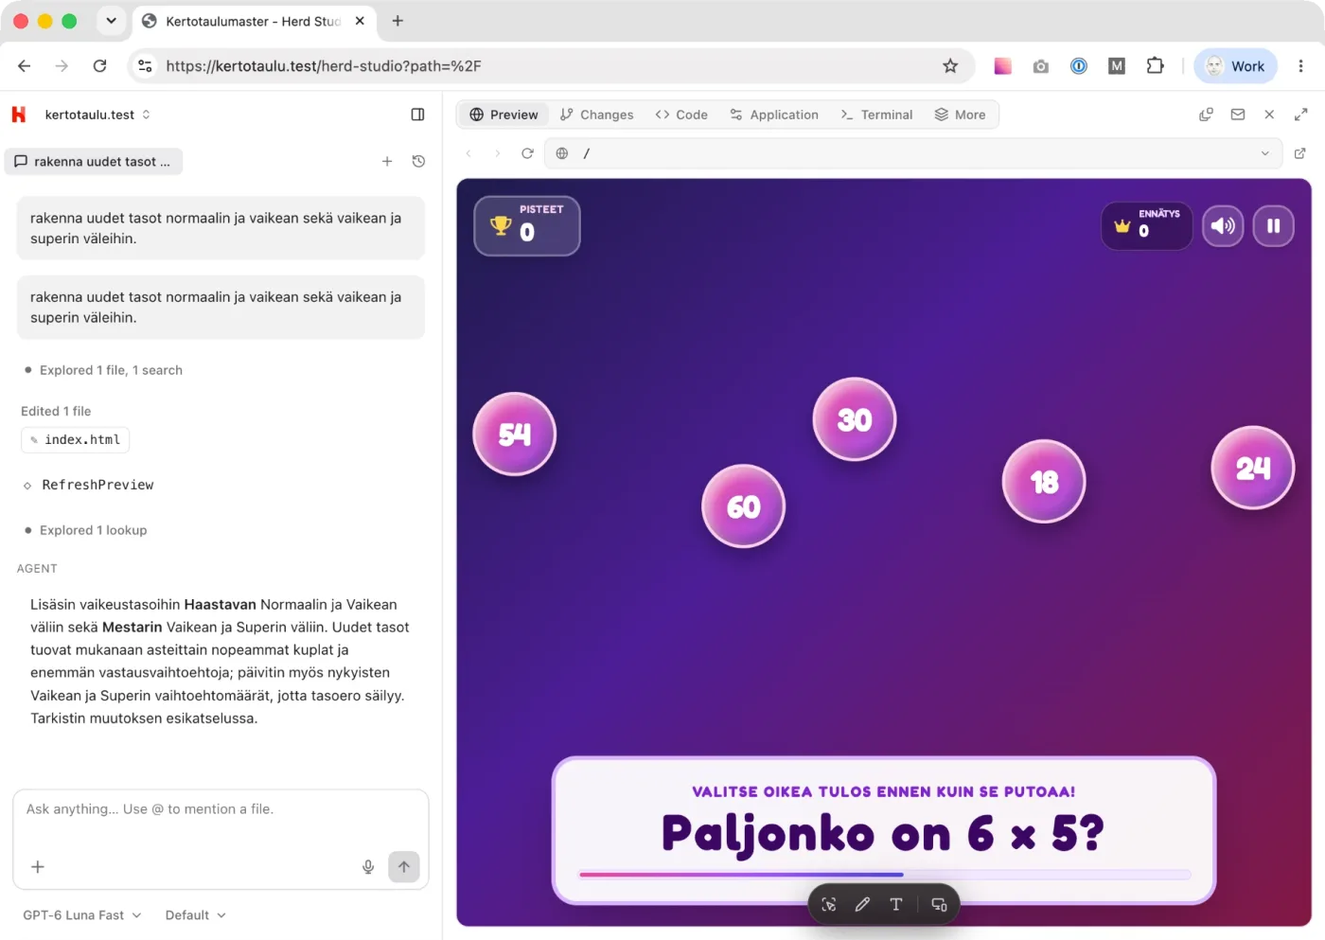Open the index.html edited file chip
Image resolution: width=1325 pixels, height=940 pixels.
tap(75, 440)
